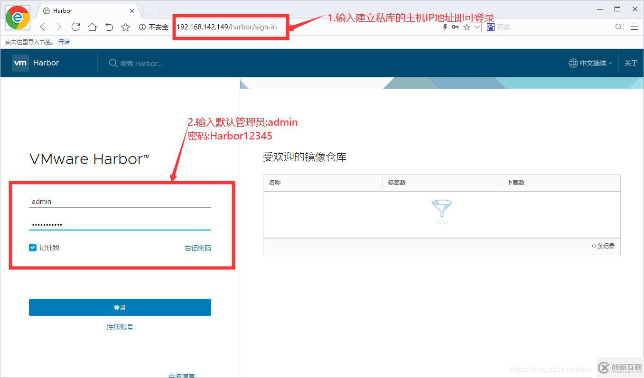Click the admin username input field
This screenshot has width=644, height=378.
point(120,201)
